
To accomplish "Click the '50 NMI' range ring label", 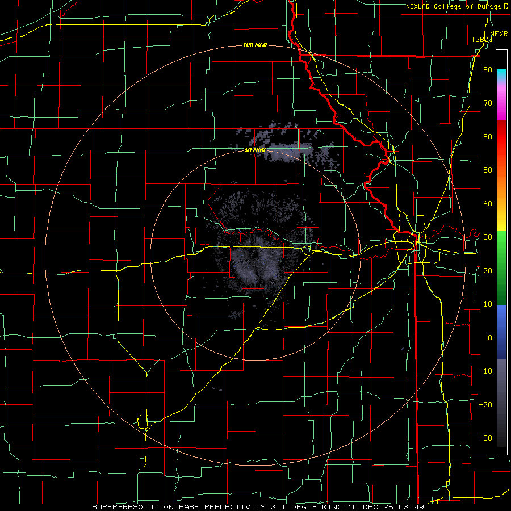I will tap(255, 150).
